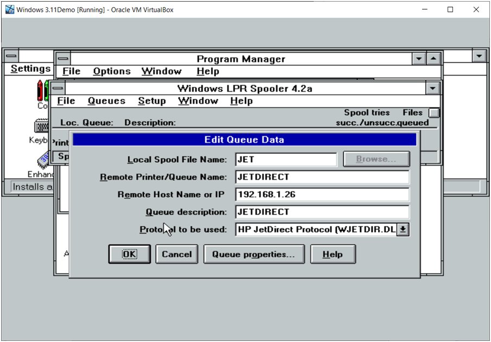Open Queue properties dialog
Image resolution: width=491 pixels, height=342 pixels.
[x=254, y=254]
